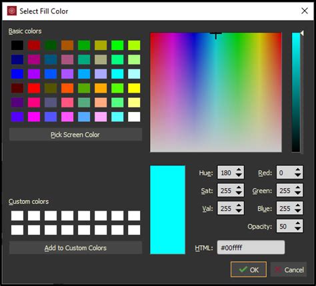
Task: Click Add to Custom Colors
Action: point(75,248)
